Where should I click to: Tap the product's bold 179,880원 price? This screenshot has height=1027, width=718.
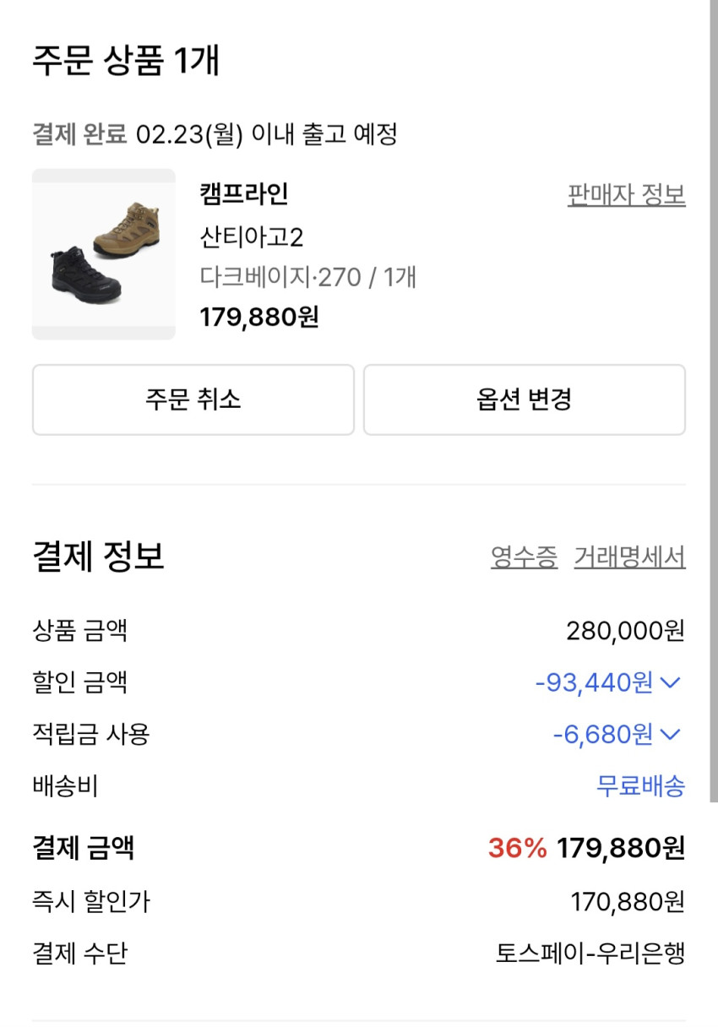(258, 318)
